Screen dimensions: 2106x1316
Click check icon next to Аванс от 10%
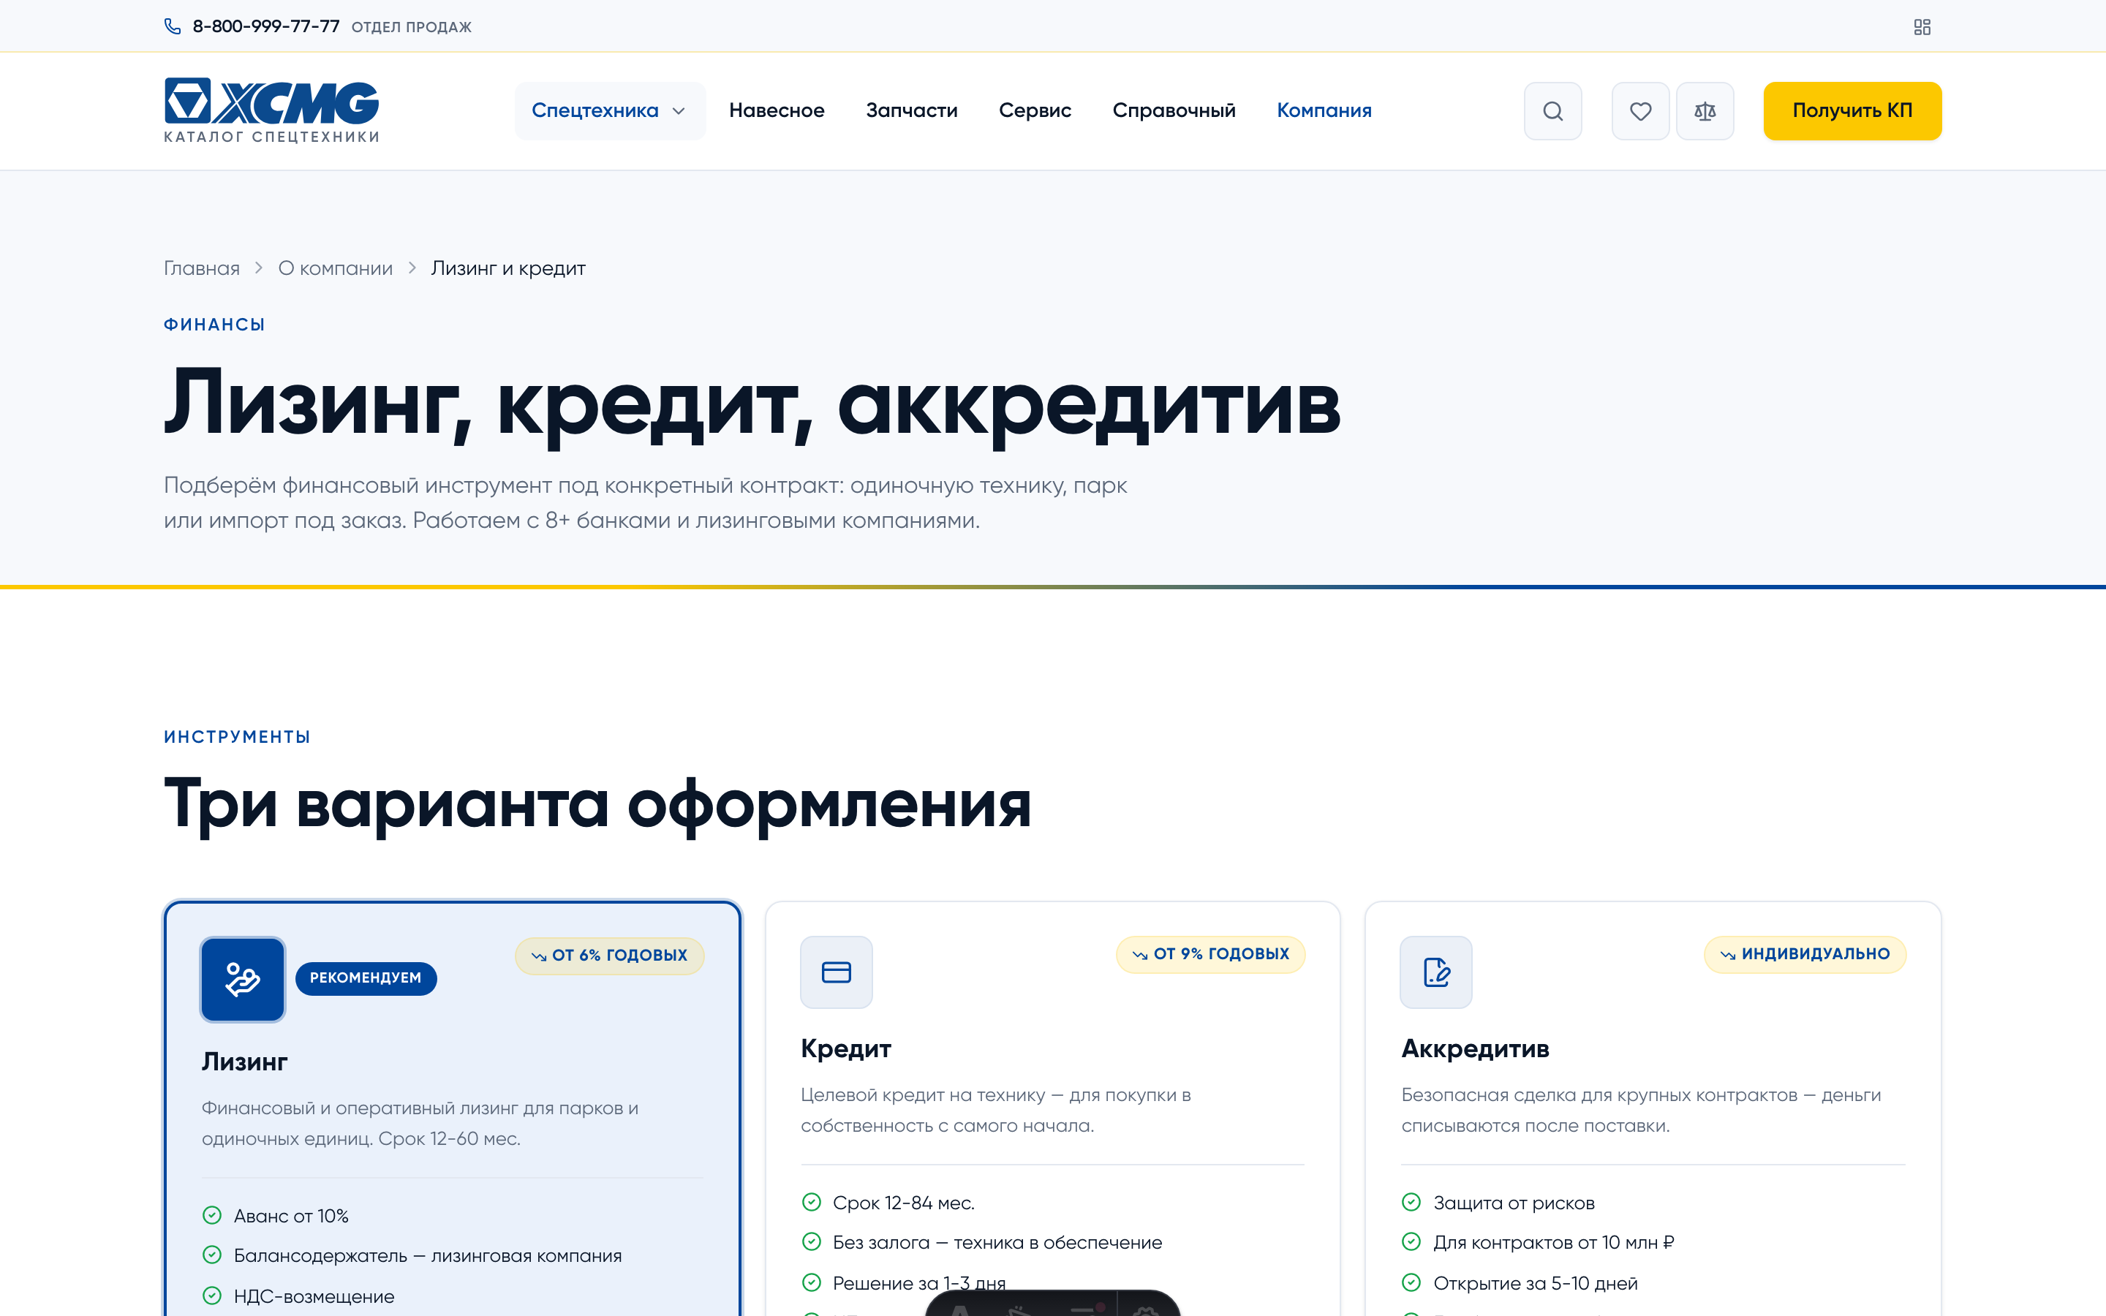(211, 1215)
